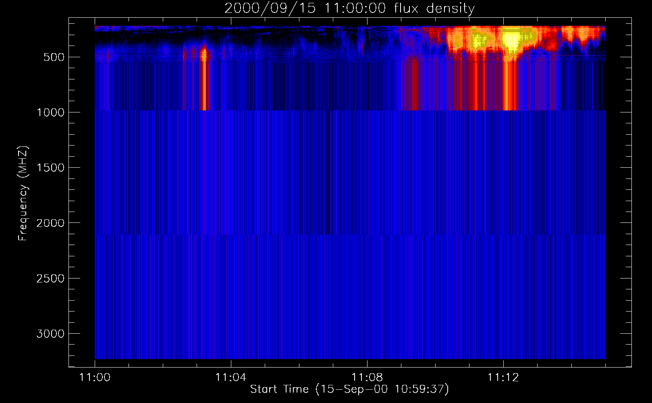Select the 11:08 time tick label

[x=367, y=378]
